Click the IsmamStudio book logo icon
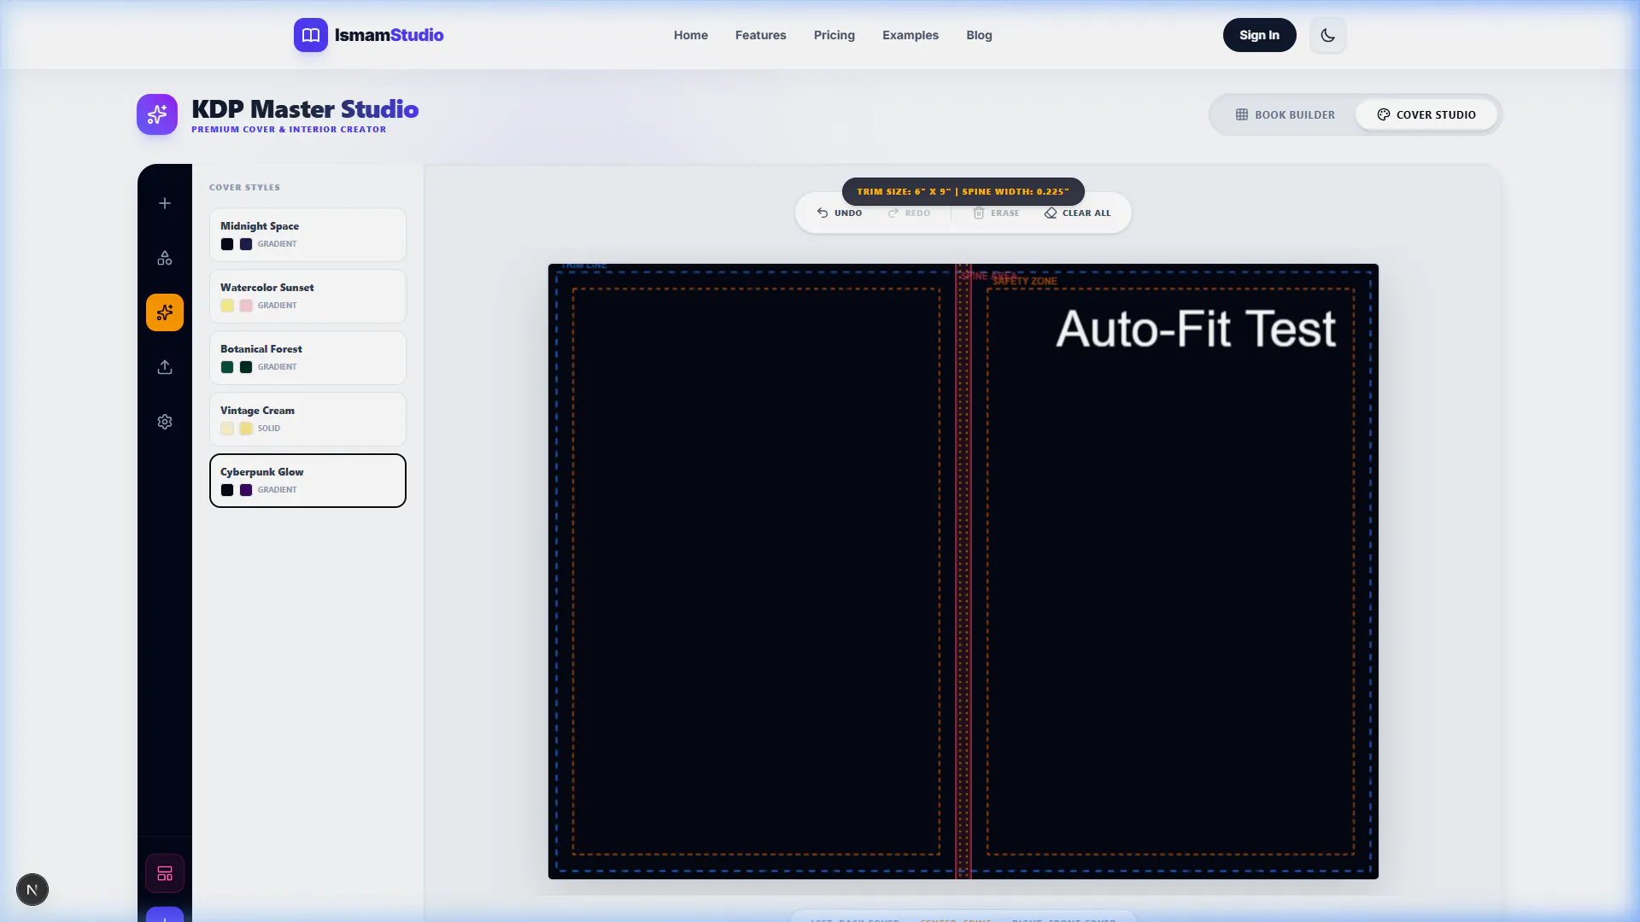The width and height of the screenshot is (1640, 922). [x=311, y=35]
